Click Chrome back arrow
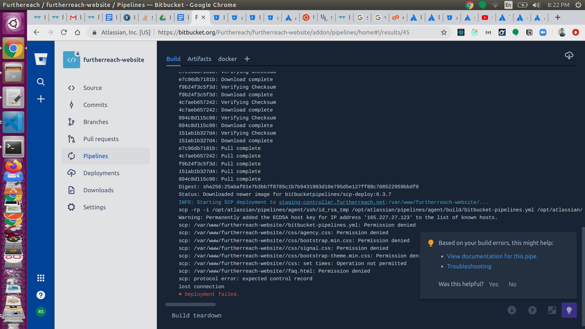Screen dimensions: 585x329 tap(36, 32)
